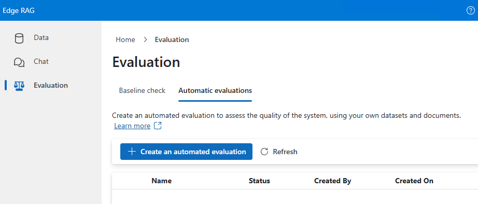478x204 pixels.
Task: Click the Status column header
Action: (259, 181)
